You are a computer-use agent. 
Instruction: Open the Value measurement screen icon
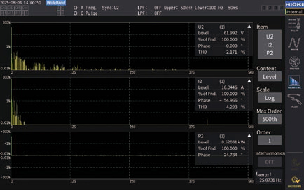[293, 25]
